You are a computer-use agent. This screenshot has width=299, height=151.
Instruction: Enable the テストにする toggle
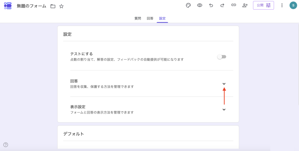(222, 57)
